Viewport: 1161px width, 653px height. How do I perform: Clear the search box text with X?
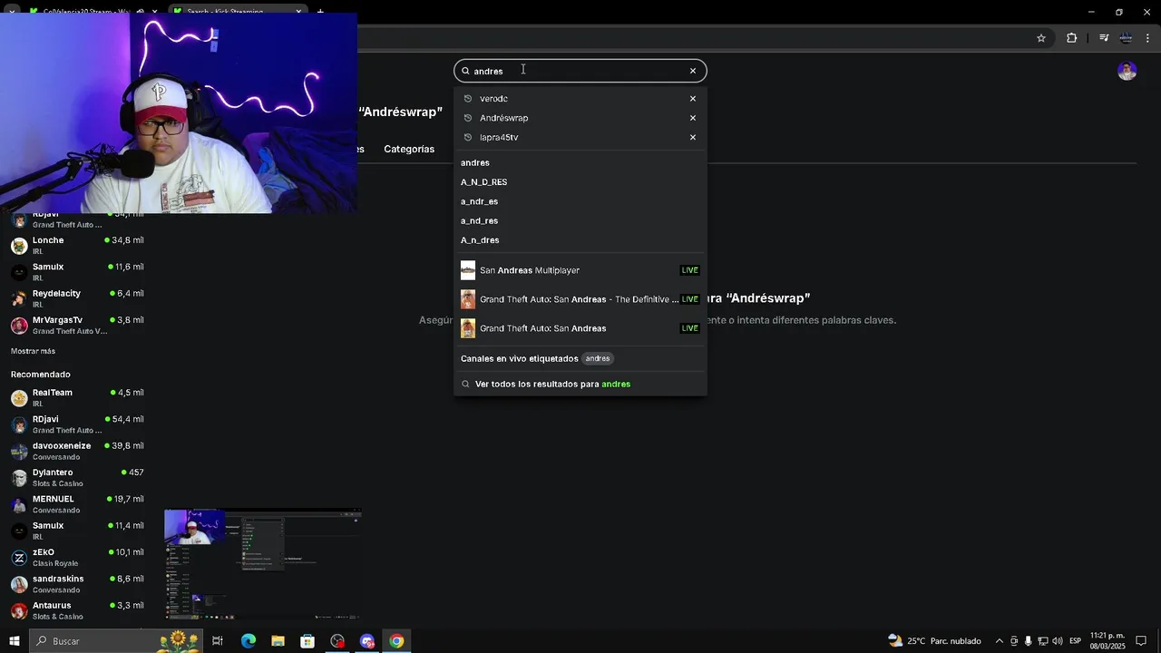click(693, 71)
